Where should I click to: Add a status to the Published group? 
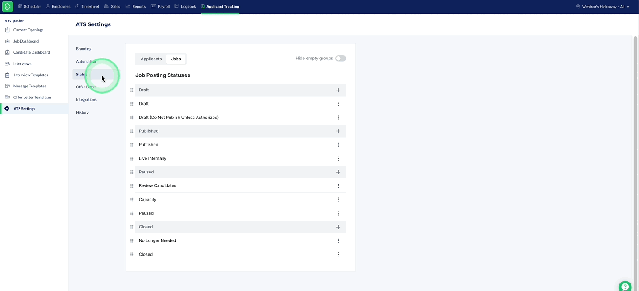(338, 131)
